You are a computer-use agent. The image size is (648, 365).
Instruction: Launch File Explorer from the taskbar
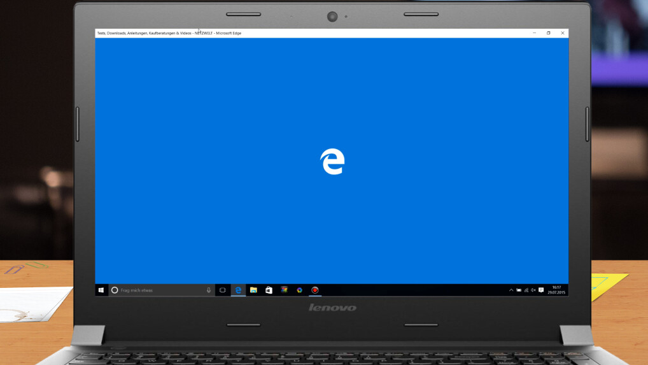253,290
